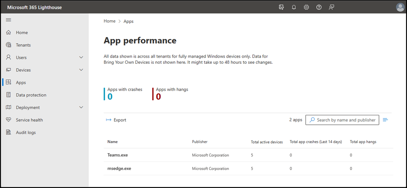
Task: Click Home in the breadcrumb
Action: coord(110,21)
